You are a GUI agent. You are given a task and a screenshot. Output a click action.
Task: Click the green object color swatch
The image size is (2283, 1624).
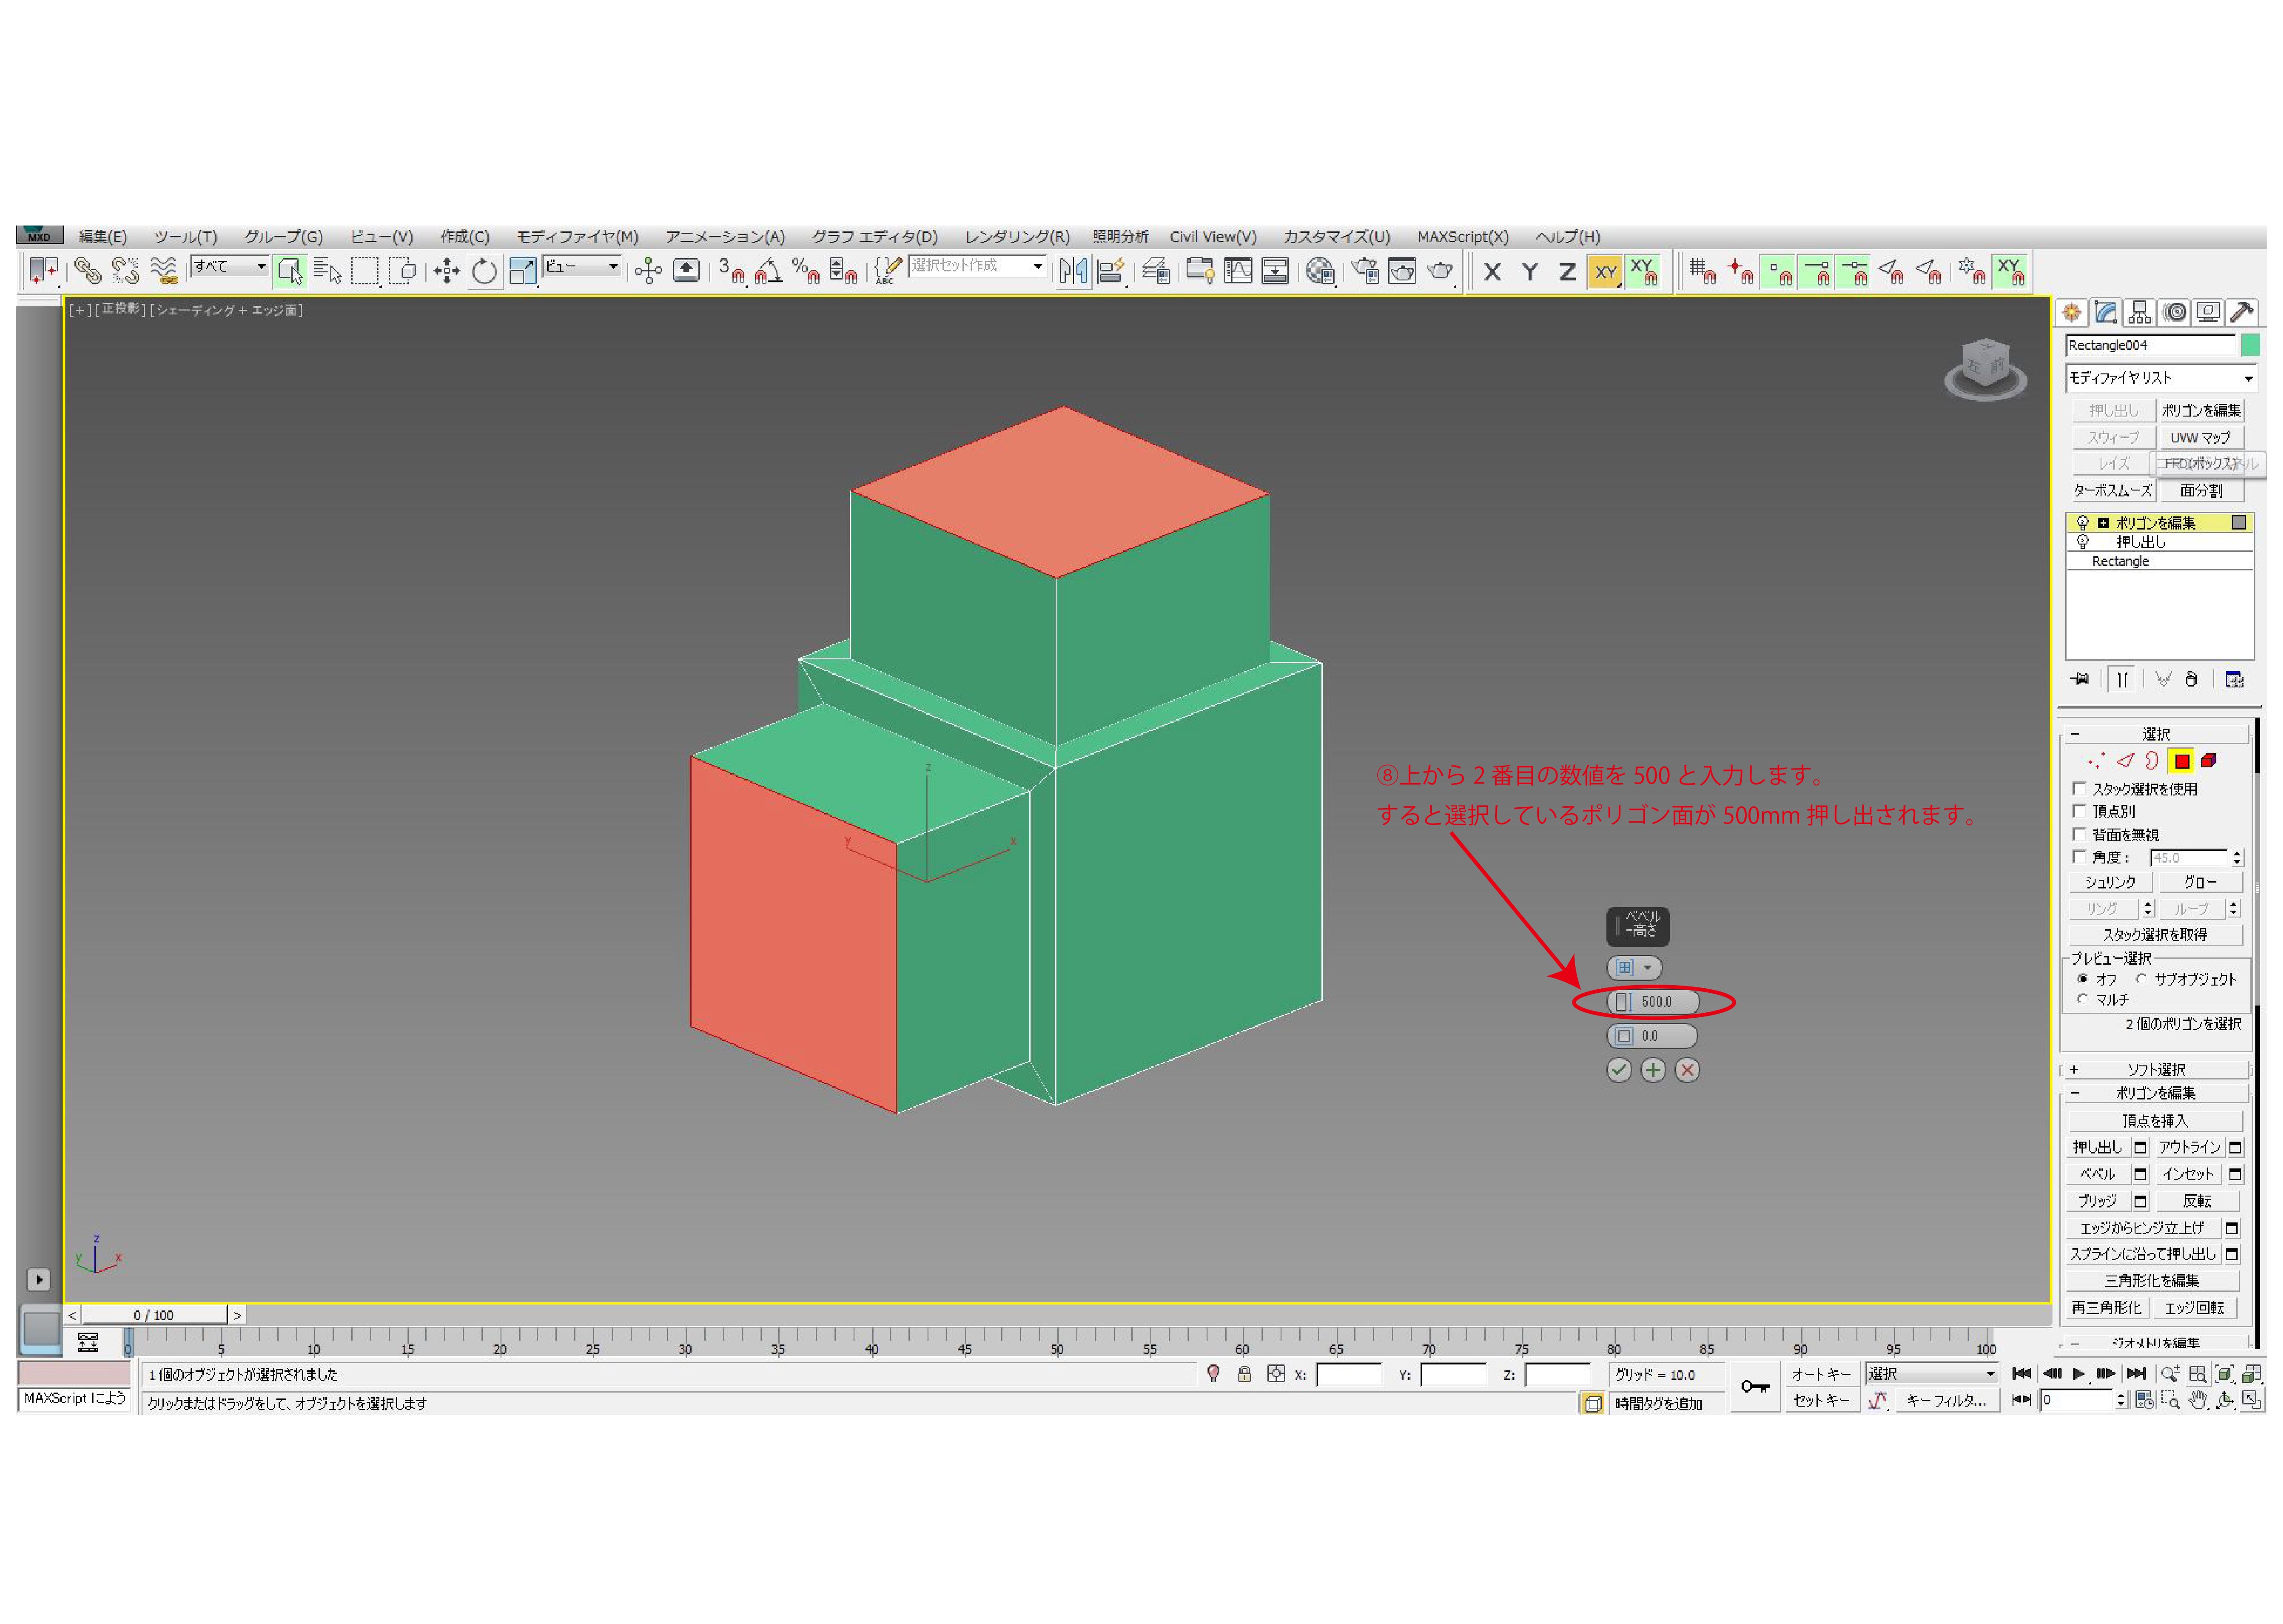[x=2250, y=345]
